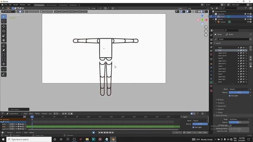
Task: Open the viewport Point menu
Action: tap(85, 11)
